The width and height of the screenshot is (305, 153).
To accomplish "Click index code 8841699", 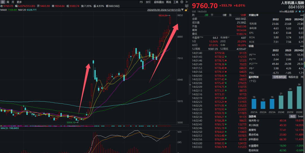I will pyautogui.click(x=296, y=7).
